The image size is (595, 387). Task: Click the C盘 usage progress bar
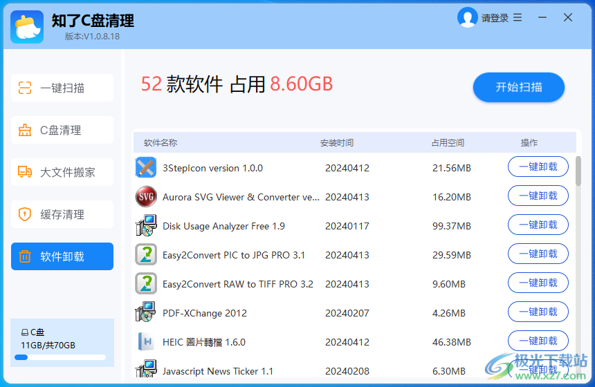(x=60, y=357)
